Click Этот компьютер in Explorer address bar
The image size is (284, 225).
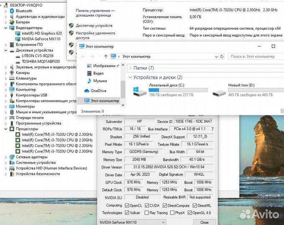click(x=137, y=57)
